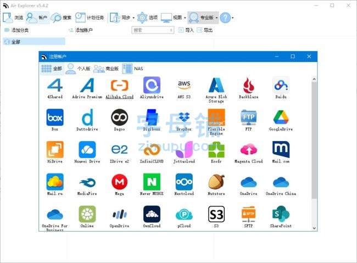Select the Nextcloud server icon
Viewport: 357px width, 263px height.
click(x=184, y=182)
